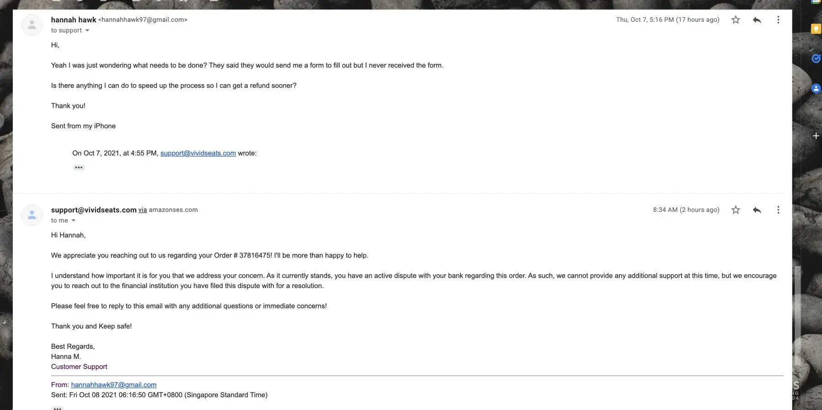Click the vertical scrollbar on the email thread
The image size is (822, 410).
(797, 315)
